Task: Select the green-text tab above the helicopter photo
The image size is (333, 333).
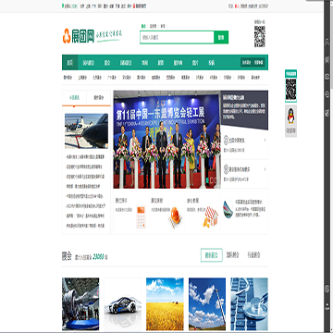Action: click(x=74, y=98)
